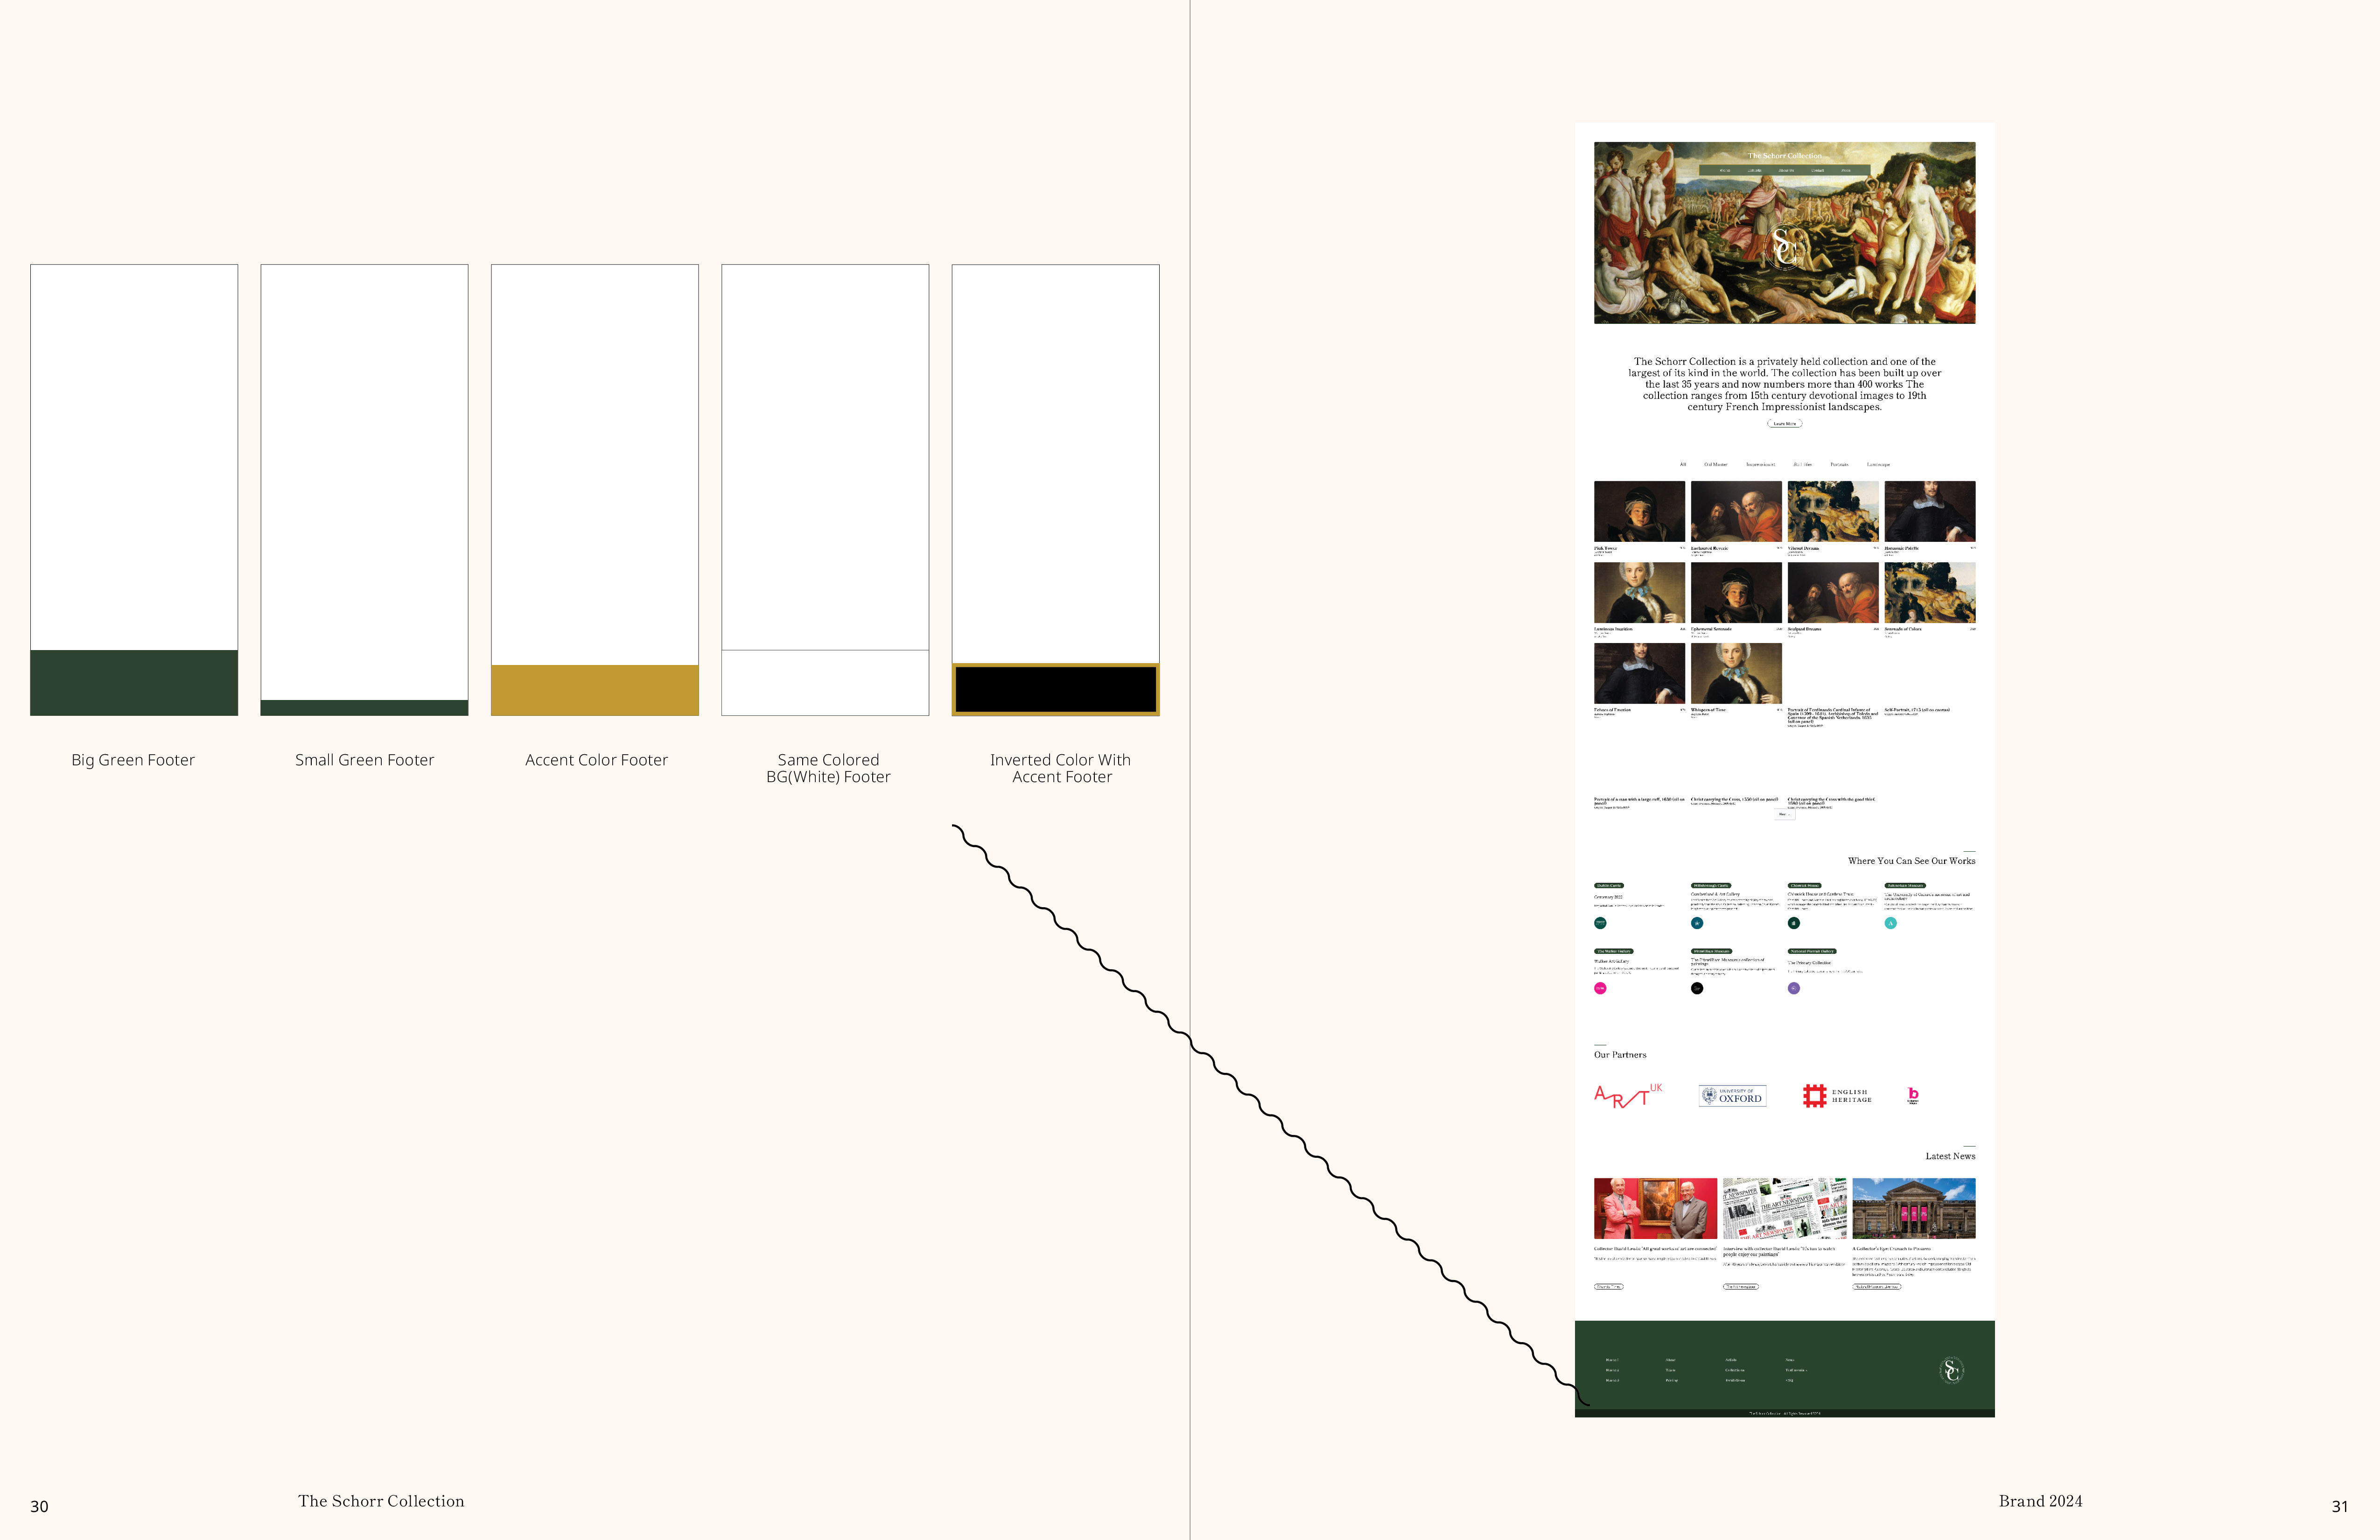2380x1540 pixels.
Task: Click the purple National Portrait Gallery circle icon
Action: pyautogui.click(x=1793, y=988)
